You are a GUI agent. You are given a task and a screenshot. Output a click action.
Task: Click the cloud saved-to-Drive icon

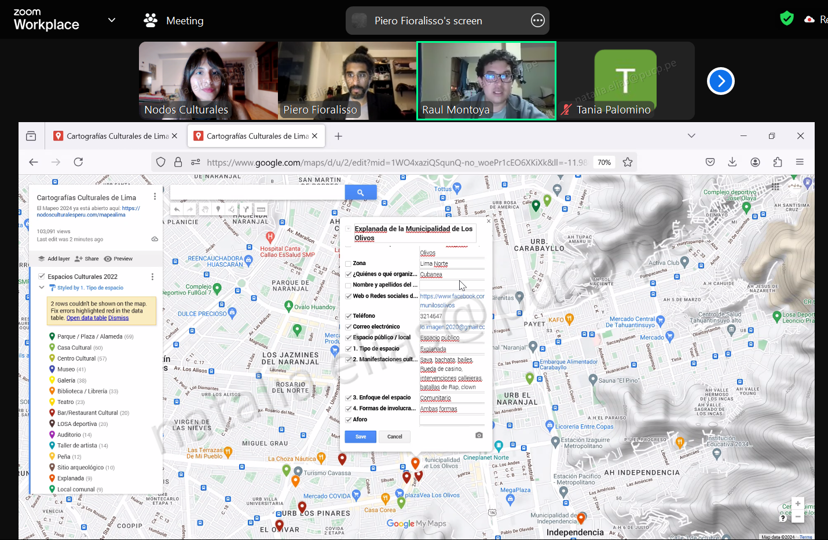pos(155,239)
